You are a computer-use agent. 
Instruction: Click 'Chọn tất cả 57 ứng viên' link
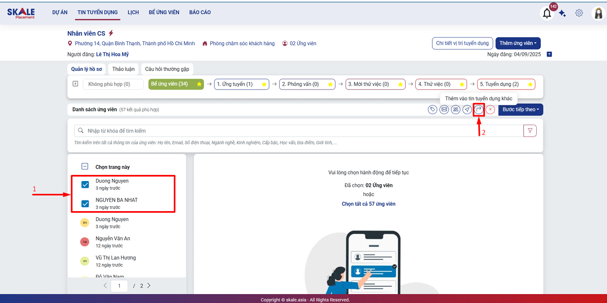pos(368,204)
